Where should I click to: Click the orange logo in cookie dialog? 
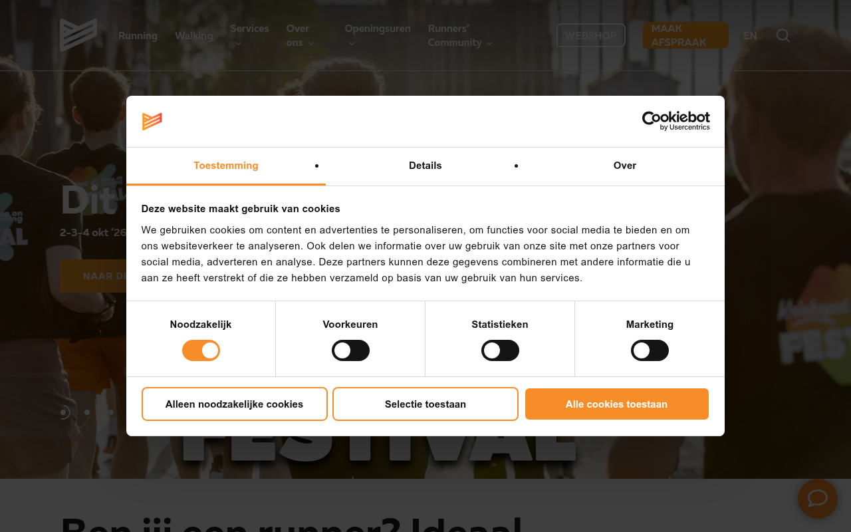click(152, 121)
